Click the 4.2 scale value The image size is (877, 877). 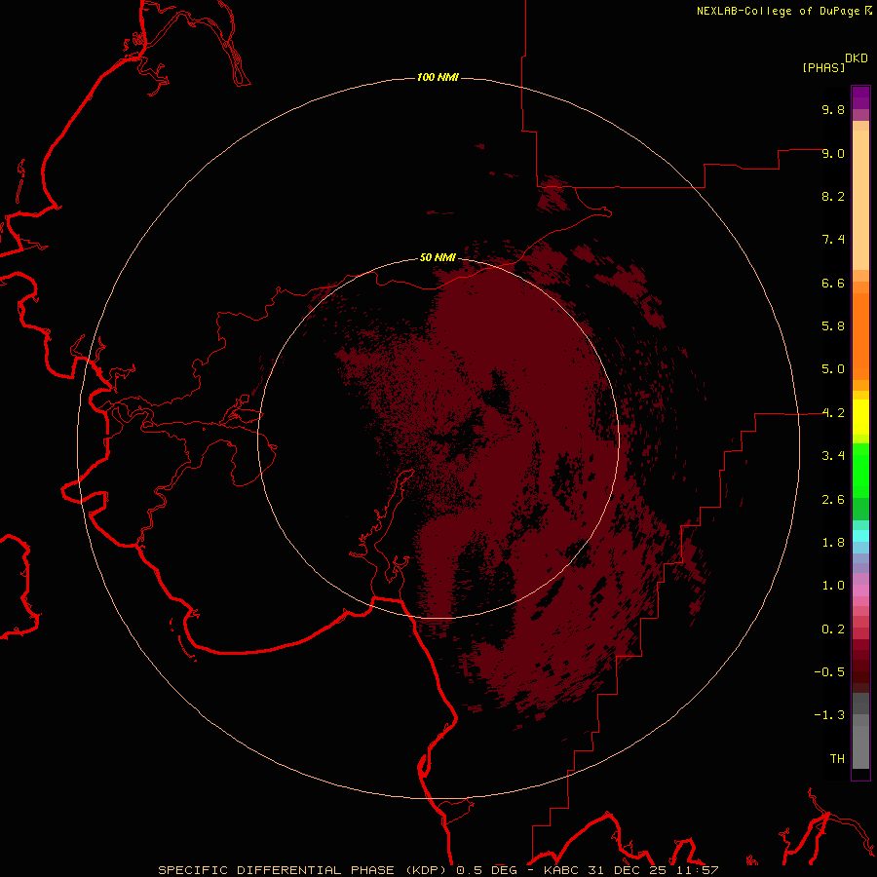(833, 413)
